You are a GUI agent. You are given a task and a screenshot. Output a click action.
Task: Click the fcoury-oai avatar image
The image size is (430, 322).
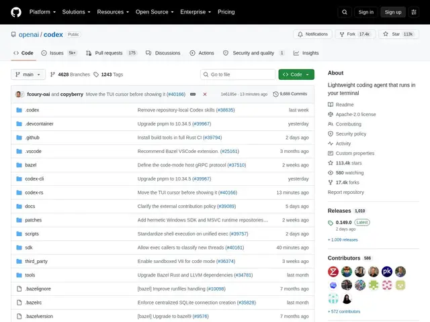coord(19,94)
